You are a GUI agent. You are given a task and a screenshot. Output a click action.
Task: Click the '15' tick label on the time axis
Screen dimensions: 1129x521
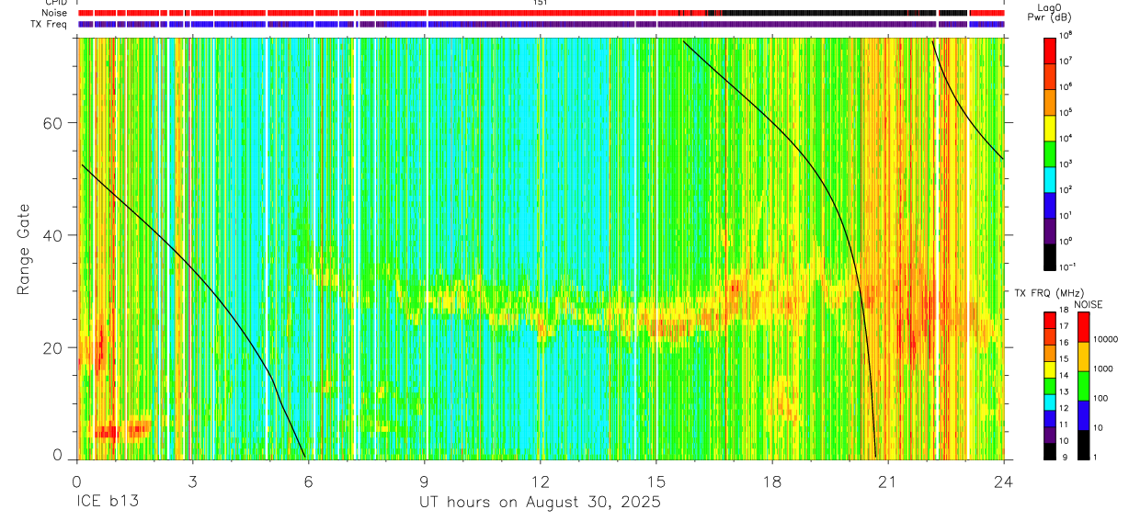pyautogui.click(x=656, y=481)
